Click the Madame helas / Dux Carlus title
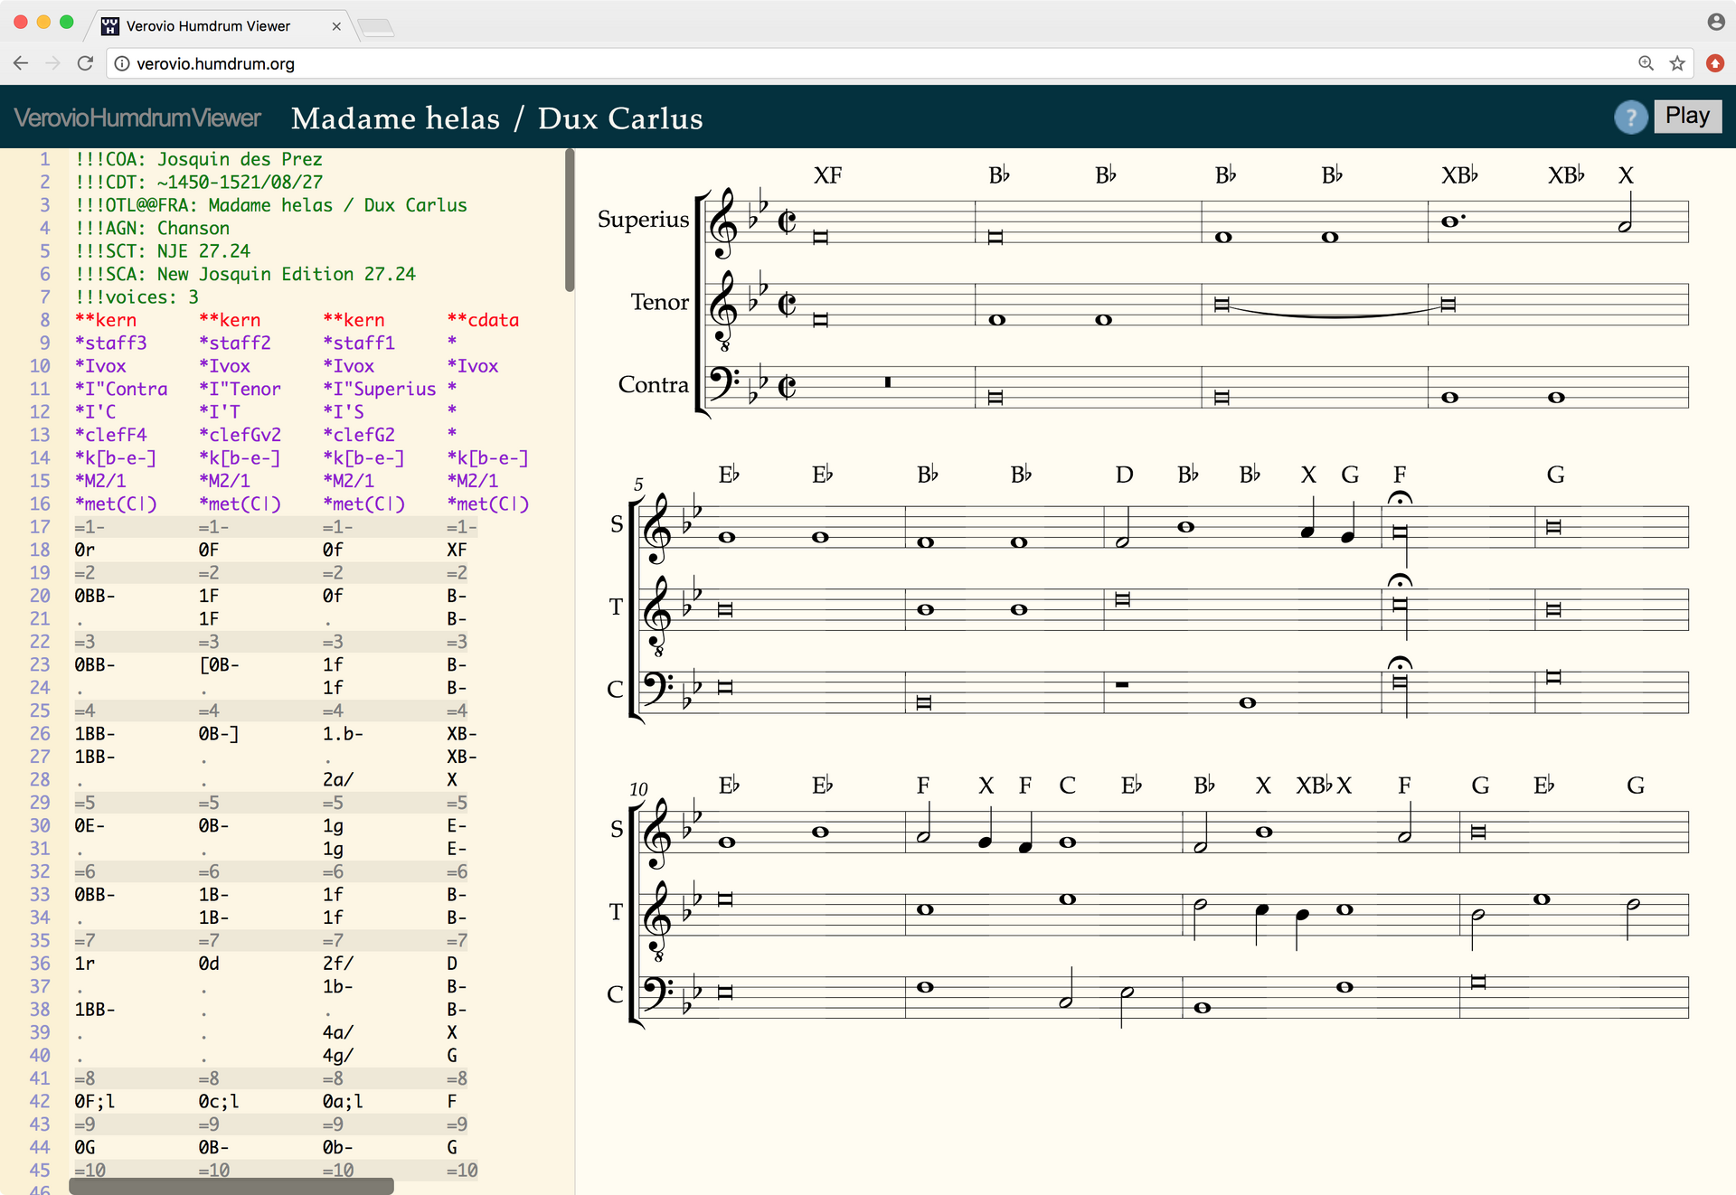 pyautogui.click(x=496, y=118)
